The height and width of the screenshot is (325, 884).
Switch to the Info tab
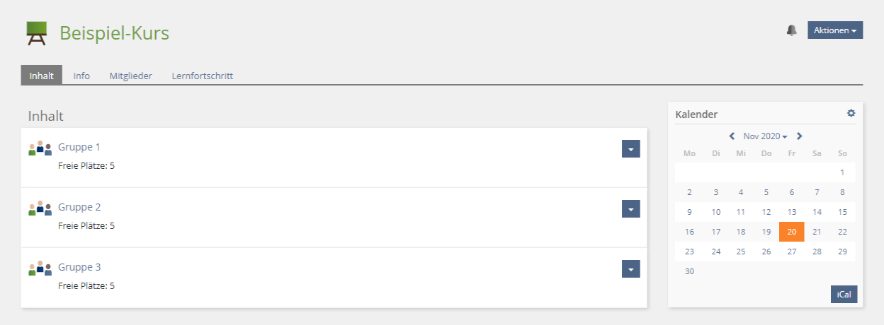tap(81, 76)
